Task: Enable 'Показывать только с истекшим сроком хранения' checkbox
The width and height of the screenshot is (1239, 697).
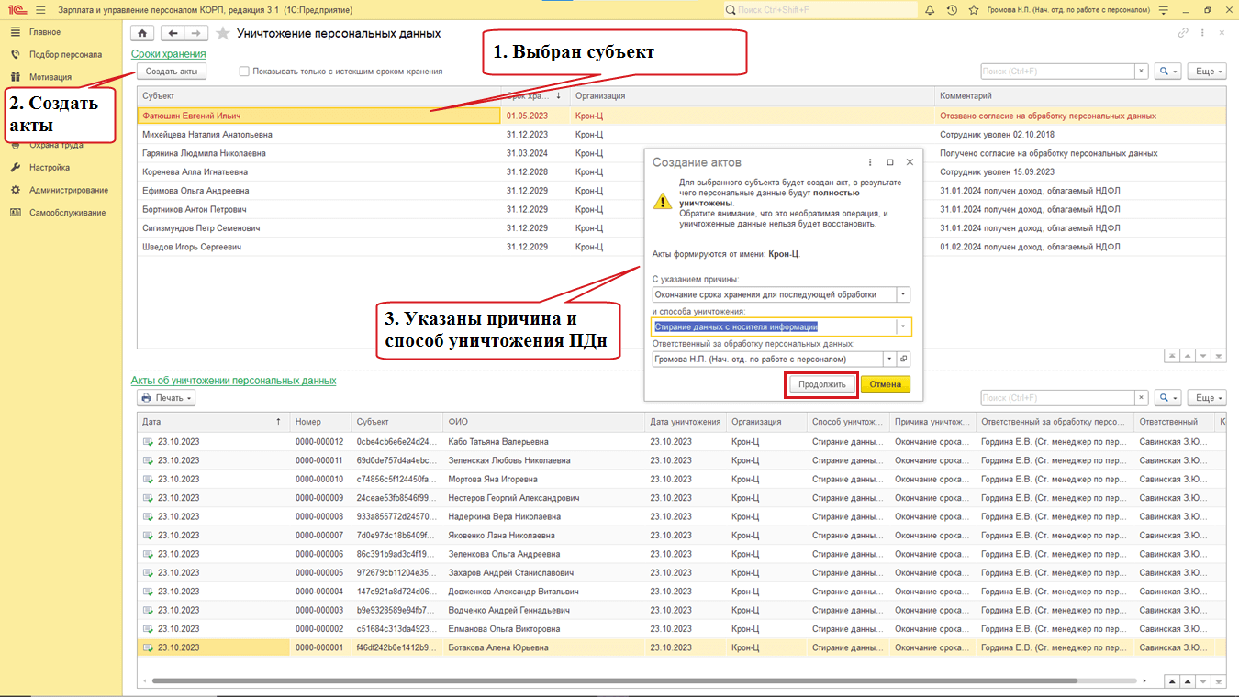Action: (x=244, y=72)
